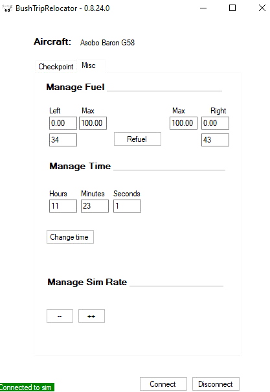The height and width of the screenshot is (392, 270).
Task: Click the BushTripRelocator app icon in title bar
Action: click(7, 8)
